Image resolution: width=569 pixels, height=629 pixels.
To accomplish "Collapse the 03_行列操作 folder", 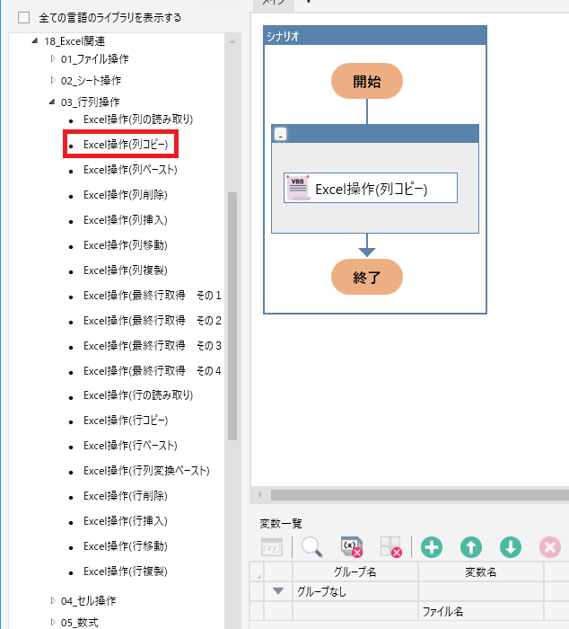I will pos(53,102).
